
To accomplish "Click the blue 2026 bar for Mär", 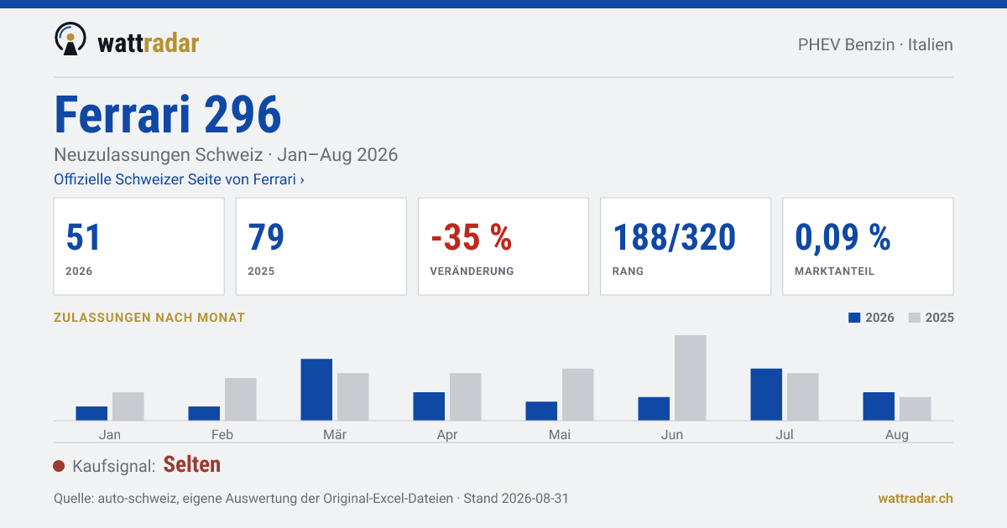I will tap(316, 390).
